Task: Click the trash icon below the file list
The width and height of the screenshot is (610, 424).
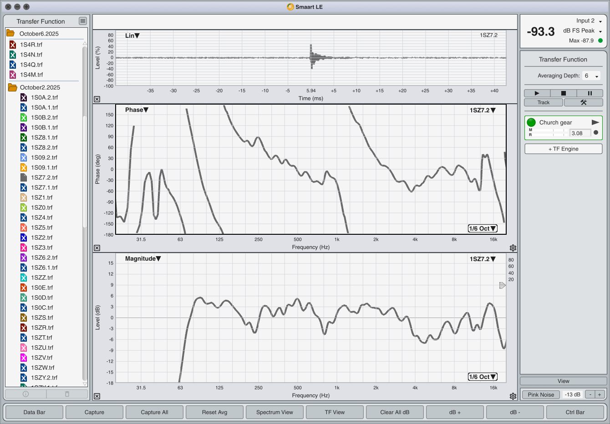Action: pyautogui.click(x=67, y=394)
